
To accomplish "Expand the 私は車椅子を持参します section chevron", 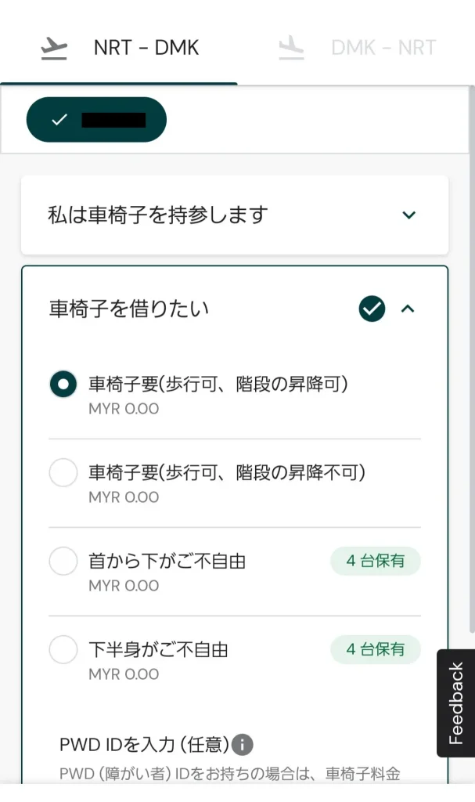I will coord(408,215).
